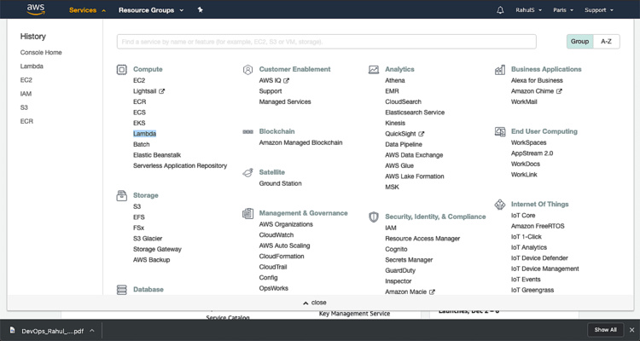Open Console Home from History
Viewport: 640px width, 341px height.
[41, 53]
